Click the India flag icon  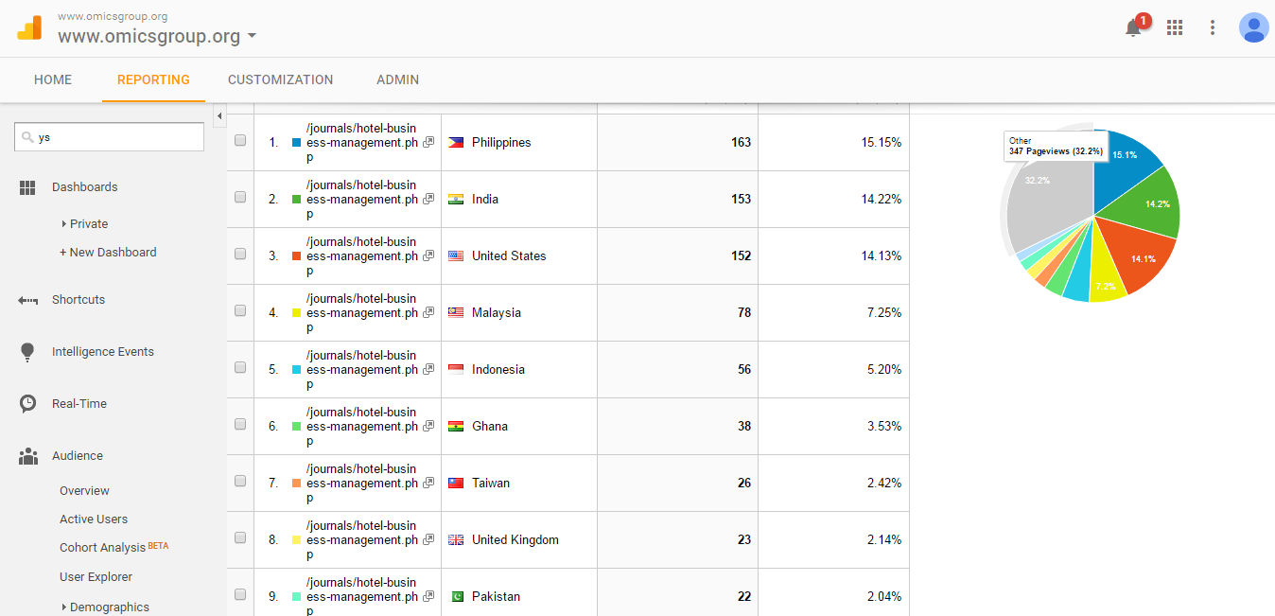[456, 200]
